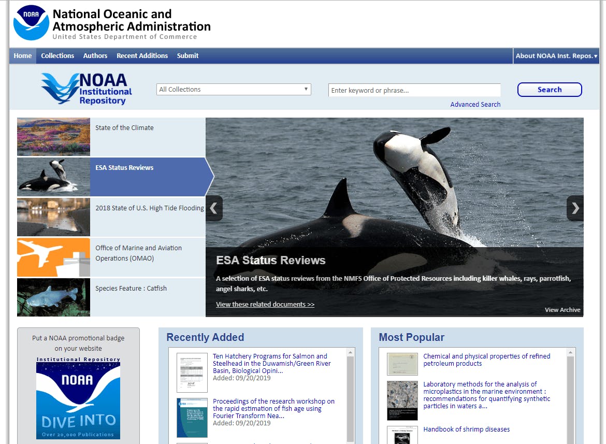Open the NOAA Institutional Repository logo
Image resolution: width=606 pixels, height=444 pixels.
86,89
